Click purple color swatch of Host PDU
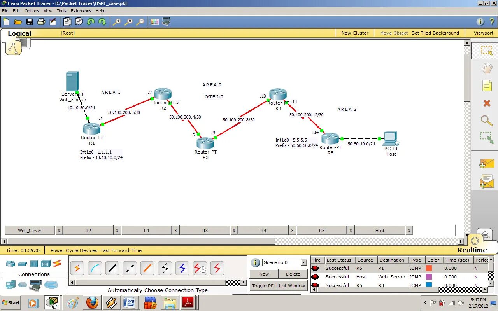 point(429,277)
